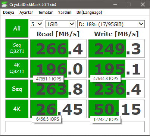This screenshot has height=136, width=150.
Task: Click the empty comment field at bottom
Action: 75,127
